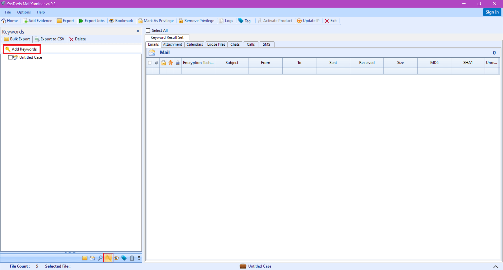This screenshot has width=503, height=270.
Task: Switch to the Emails tab
Action: point(153,44)
